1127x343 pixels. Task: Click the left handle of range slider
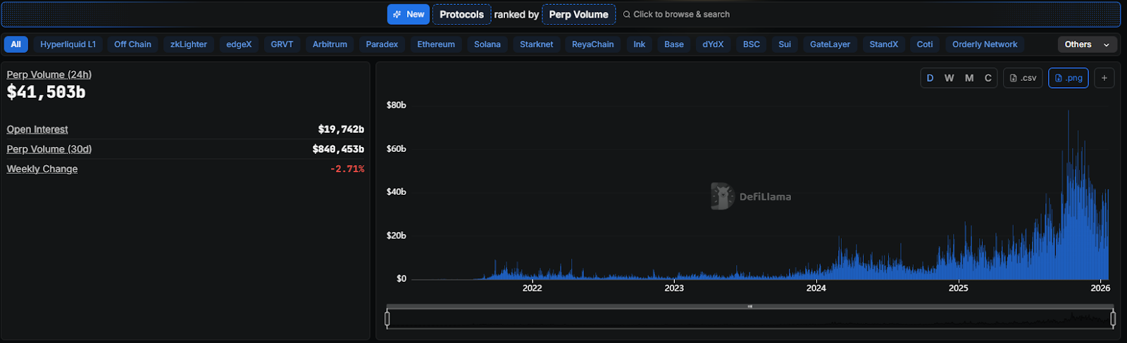coord(387,319)
